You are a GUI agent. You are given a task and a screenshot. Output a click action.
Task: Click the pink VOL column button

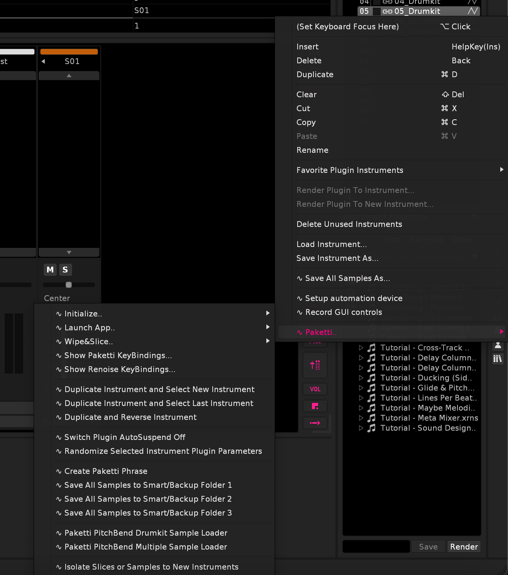[x=315, y=389]
